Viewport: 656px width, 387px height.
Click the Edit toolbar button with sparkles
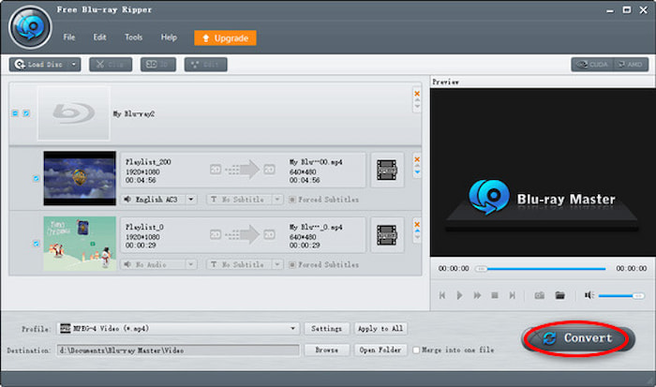pos(205,65)
